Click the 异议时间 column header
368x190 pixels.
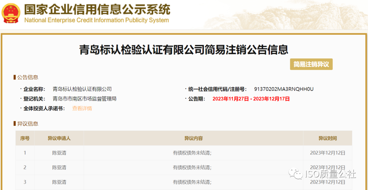pos(328,138)
